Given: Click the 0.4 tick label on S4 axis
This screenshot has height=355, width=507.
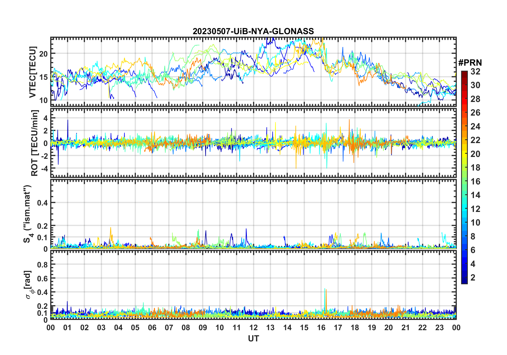Looking at the screenshot, I should (x=42, y=203).
